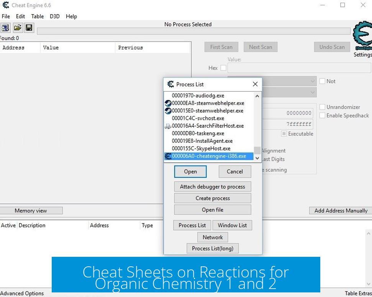Click the Next Scan button
Image resolution: width=372 pixels, height=297 pixels.
click(x=261, y=47)
